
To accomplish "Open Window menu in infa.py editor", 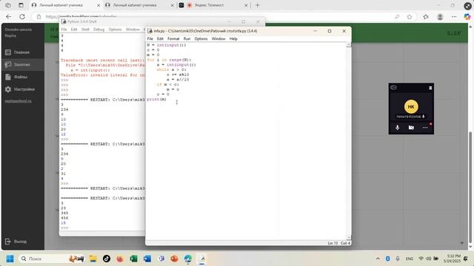I will pos(218,39).
